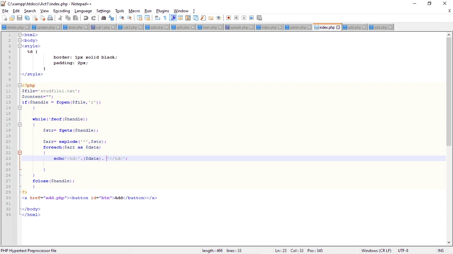Viewport: 453px width, 254px height.
Task: Collapse the if block fold on line 14
Action: (20, 108)
